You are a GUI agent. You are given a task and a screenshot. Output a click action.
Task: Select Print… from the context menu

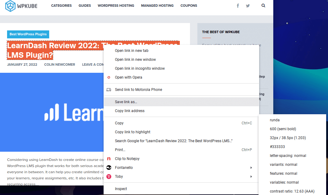click(x=181, y=150)
